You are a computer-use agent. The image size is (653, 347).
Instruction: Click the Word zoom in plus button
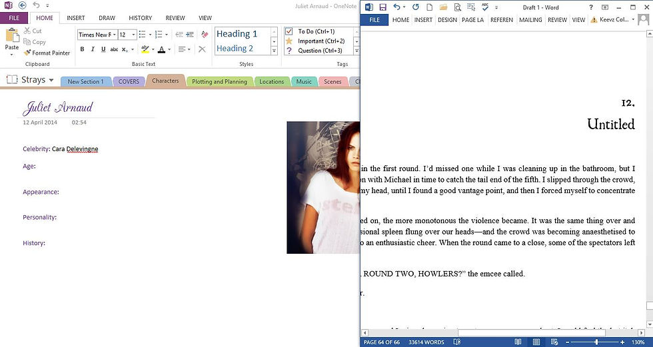[622, 342]
